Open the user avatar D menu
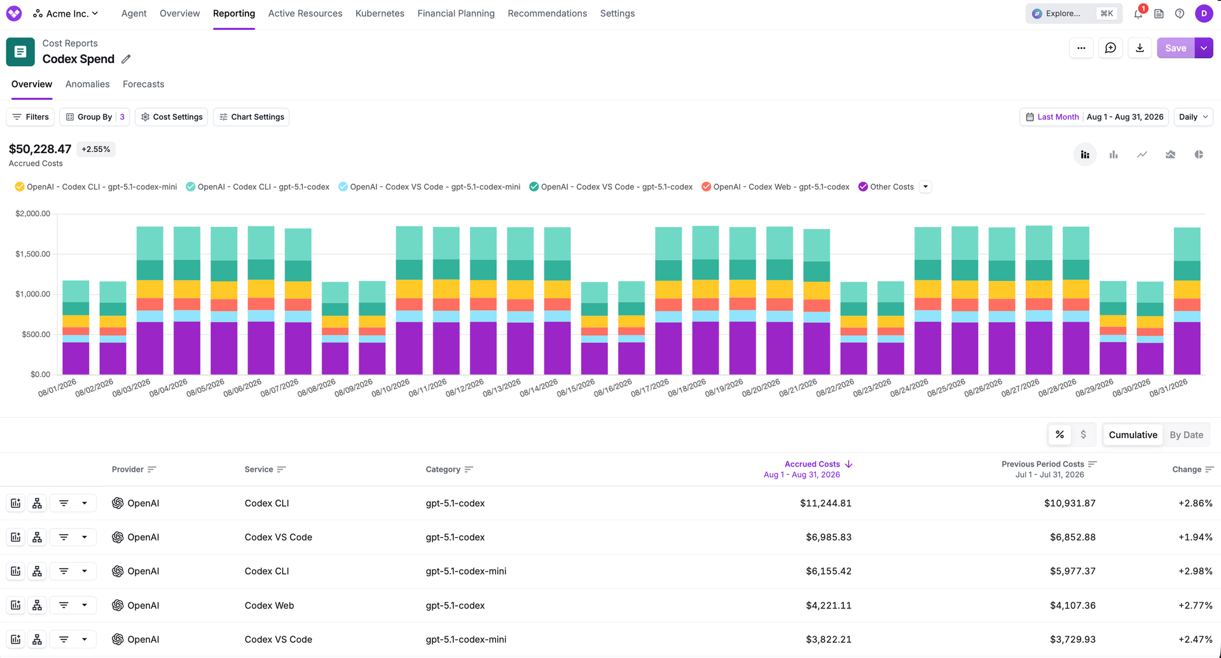This screenshot has height=658, width=1221. pyautogui.click(x=1204, y=13)
